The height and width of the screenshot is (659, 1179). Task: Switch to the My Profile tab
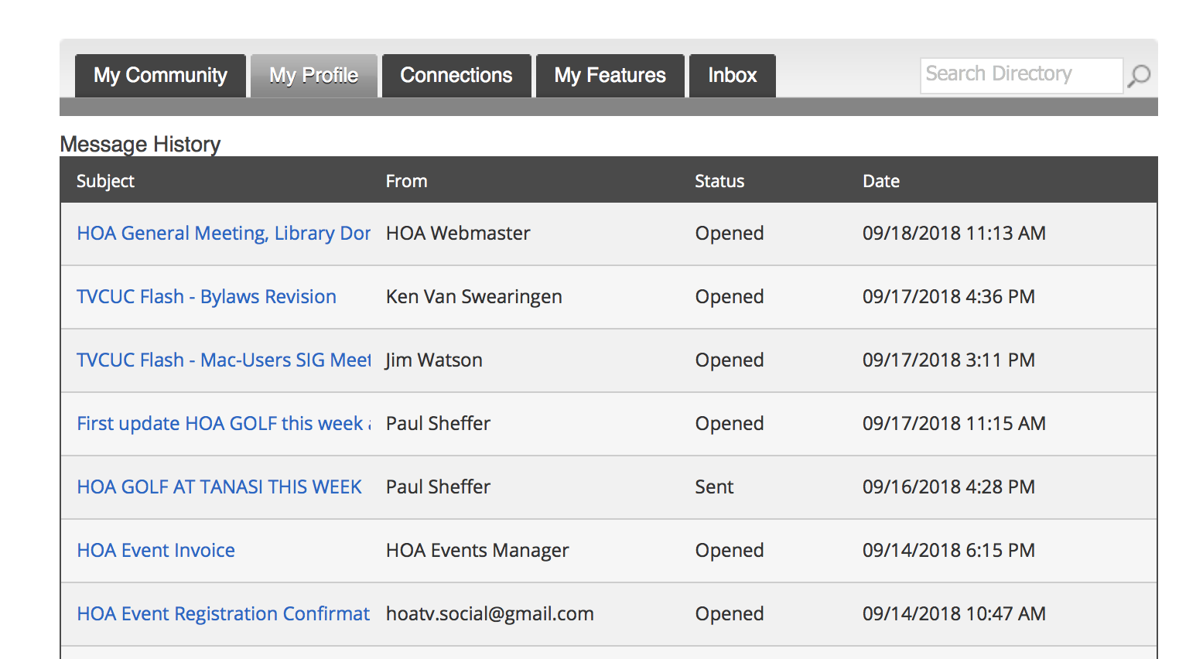tap(314, 76)
